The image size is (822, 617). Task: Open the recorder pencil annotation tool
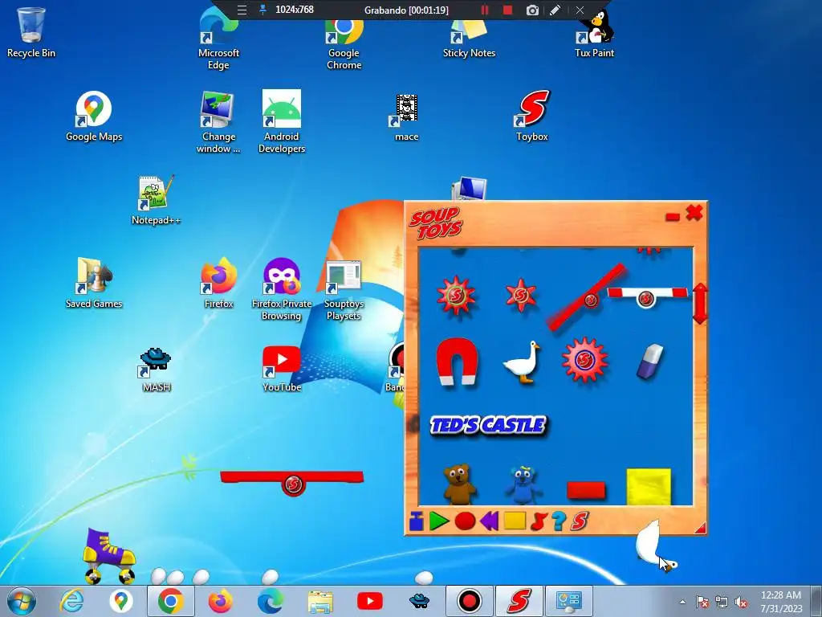[x=555, y=10]
